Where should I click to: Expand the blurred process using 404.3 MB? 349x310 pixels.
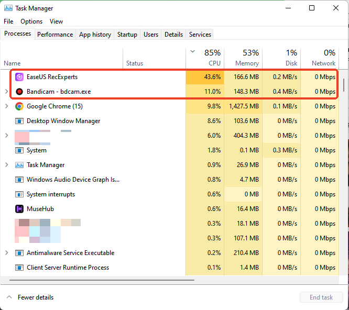[x=6, y=136]
